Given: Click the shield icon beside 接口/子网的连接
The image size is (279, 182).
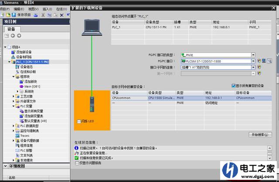Looking at the screenshot, I should coord(259,67).
